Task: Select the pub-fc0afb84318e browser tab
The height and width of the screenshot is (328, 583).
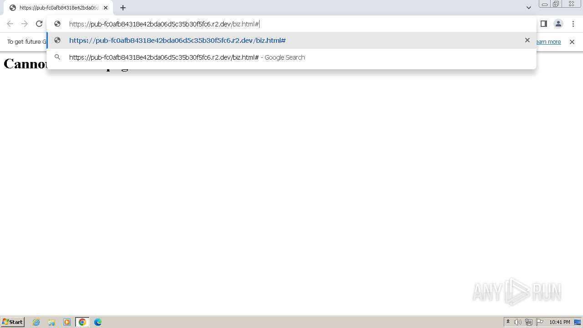Action: tap(58, 8)
